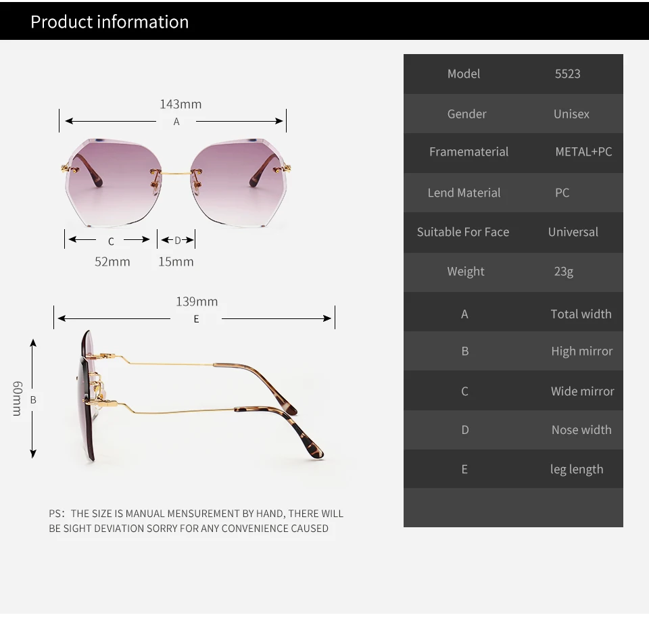This screenshot has width=649, height=630.
Task: Click the 'Wide mirror' description
Action: [582, 391]
